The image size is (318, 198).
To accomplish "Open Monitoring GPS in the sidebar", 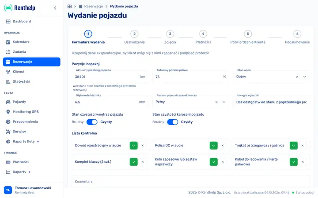I will (32, 112).
